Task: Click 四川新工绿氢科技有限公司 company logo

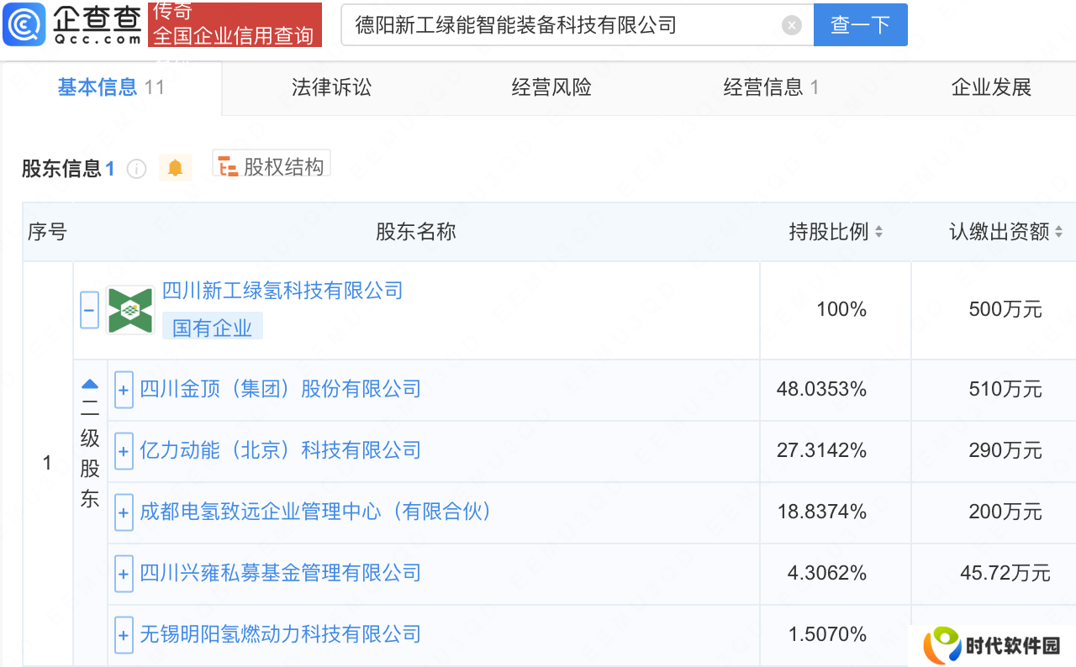Action: [x=130, y=310]
